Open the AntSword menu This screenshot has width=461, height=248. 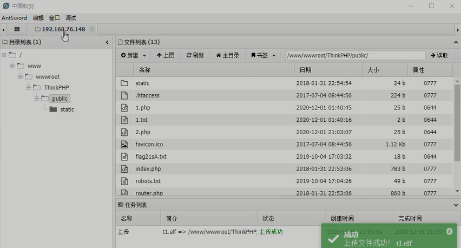(x=14, y=18)
